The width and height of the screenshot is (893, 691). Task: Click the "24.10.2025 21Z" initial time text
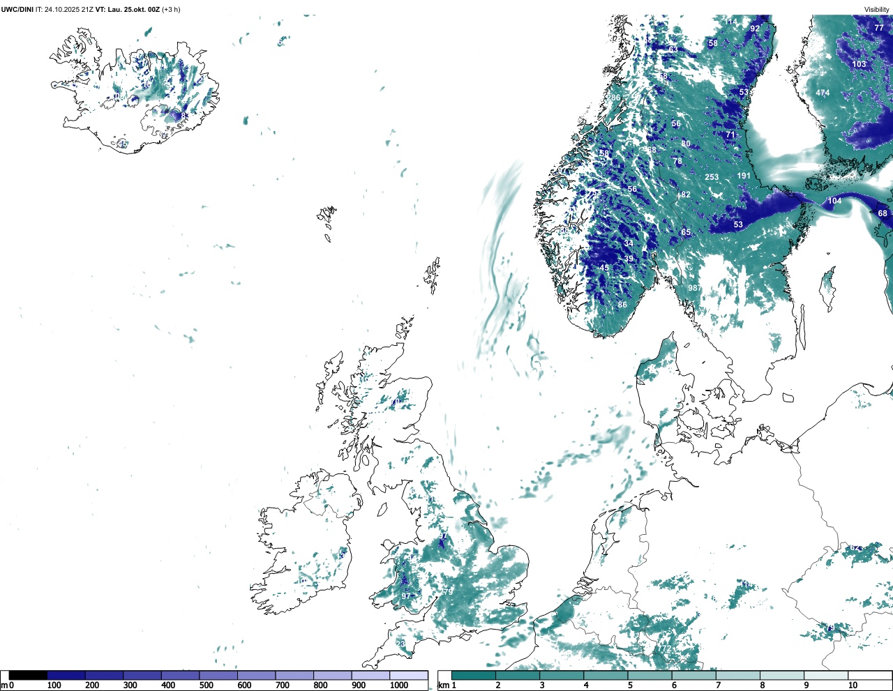point(69,9)
